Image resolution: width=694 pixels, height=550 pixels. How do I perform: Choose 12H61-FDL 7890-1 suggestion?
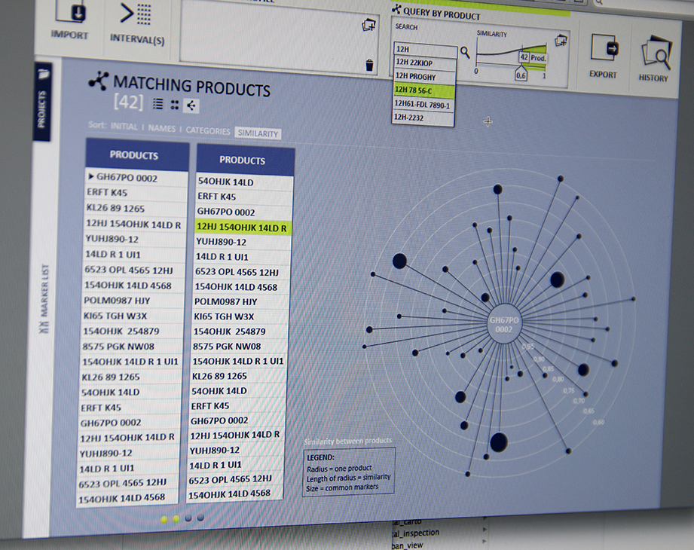tap(423, 105)
